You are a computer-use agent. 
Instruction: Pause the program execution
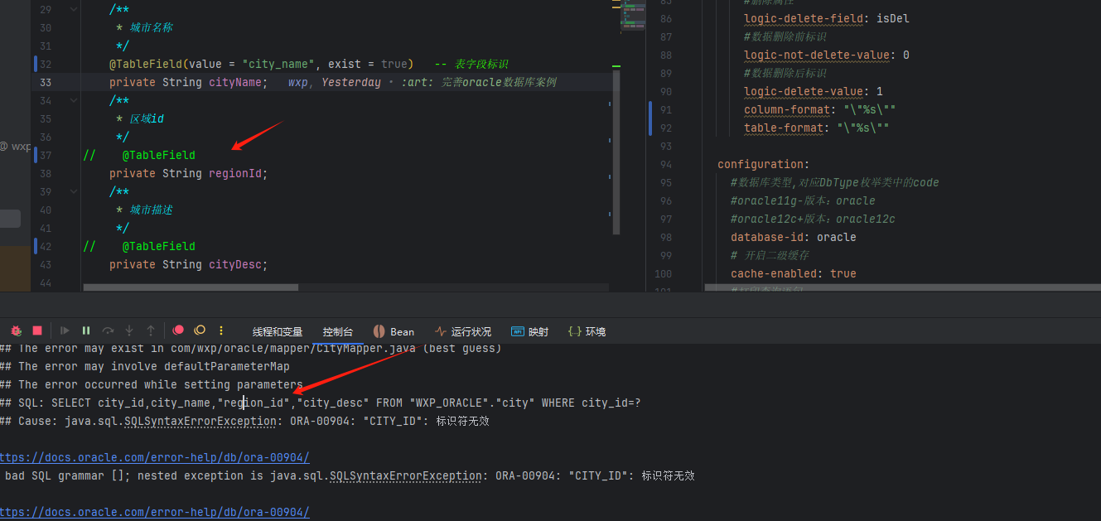point(86,330)
